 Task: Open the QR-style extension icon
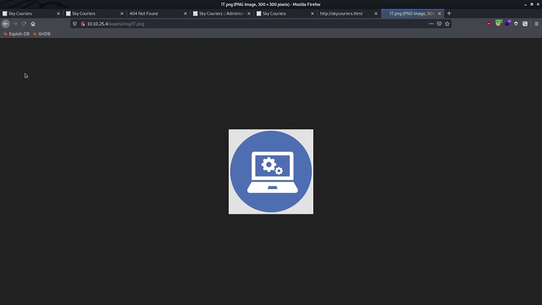click(x=525, y=24)
